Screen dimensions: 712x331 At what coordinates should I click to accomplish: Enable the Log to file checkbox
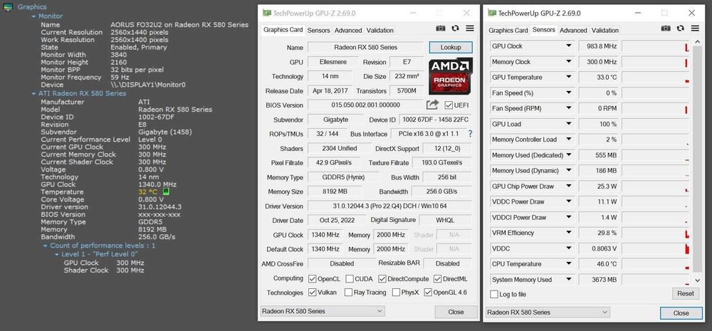click(494, 294)
